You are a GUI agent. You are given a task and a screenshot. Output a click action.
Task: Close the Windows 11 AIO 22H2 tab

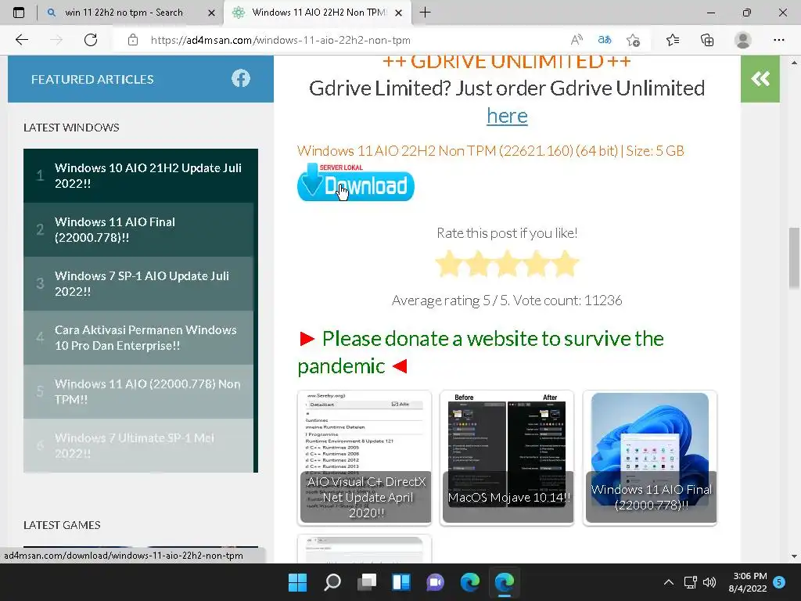pyautogui.click(x=398, y=13)
